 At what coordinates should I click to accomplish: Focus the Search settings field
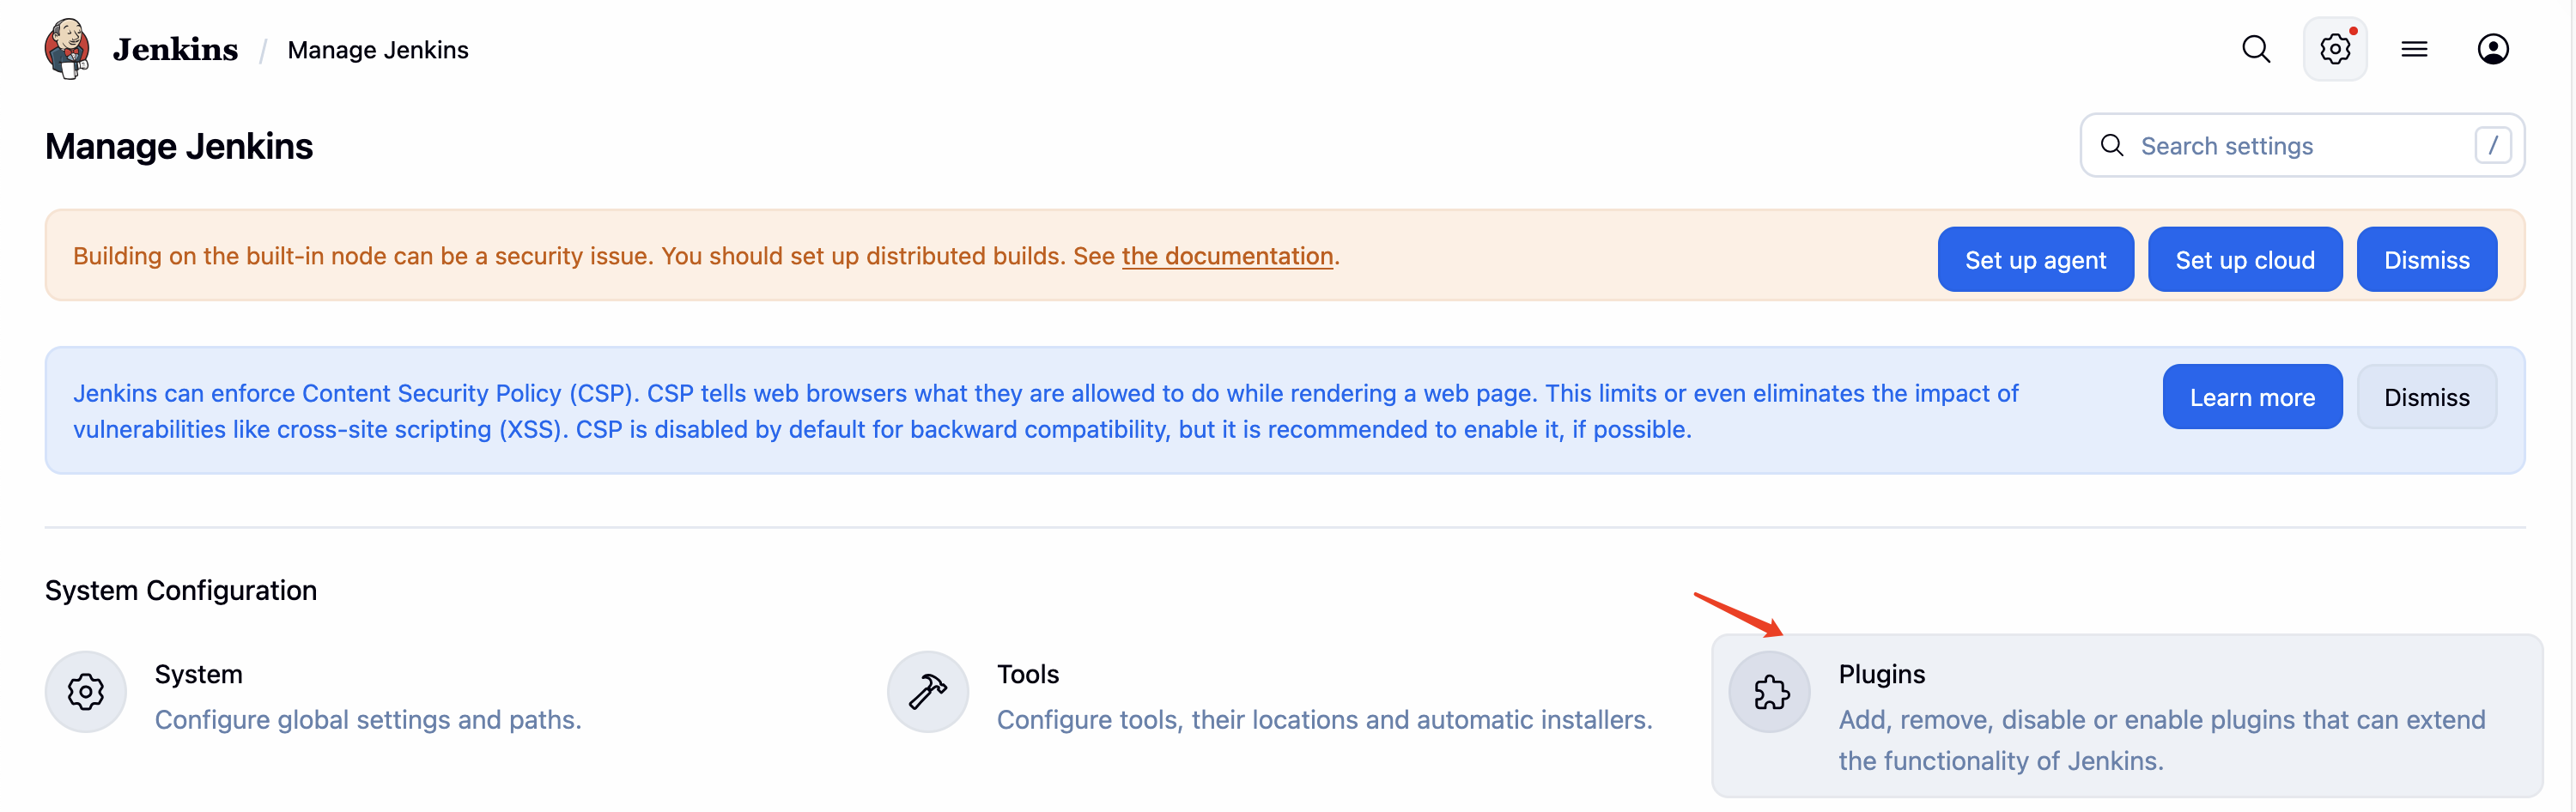[2300, 146]
